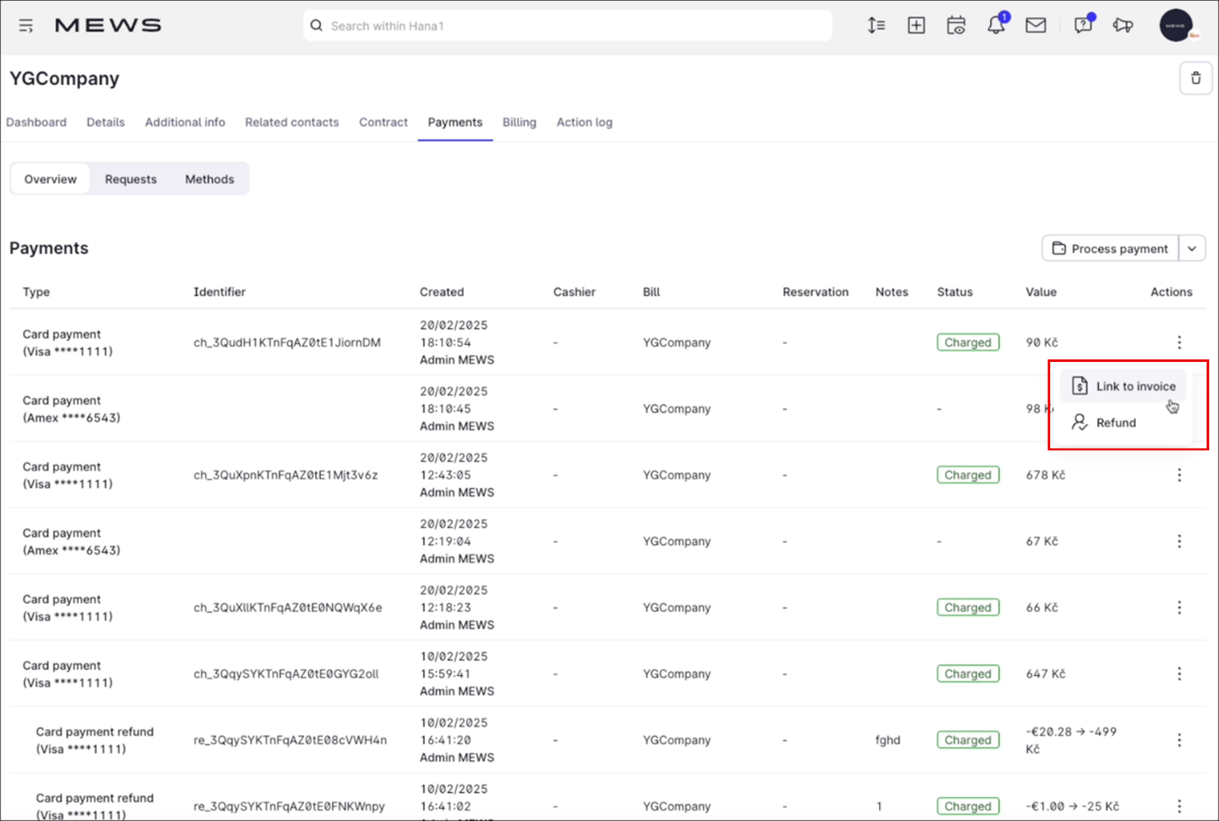Click Charged status on the 90 Kč row
The width and height of the screenshot is (1219, 821).
(967, 342)
